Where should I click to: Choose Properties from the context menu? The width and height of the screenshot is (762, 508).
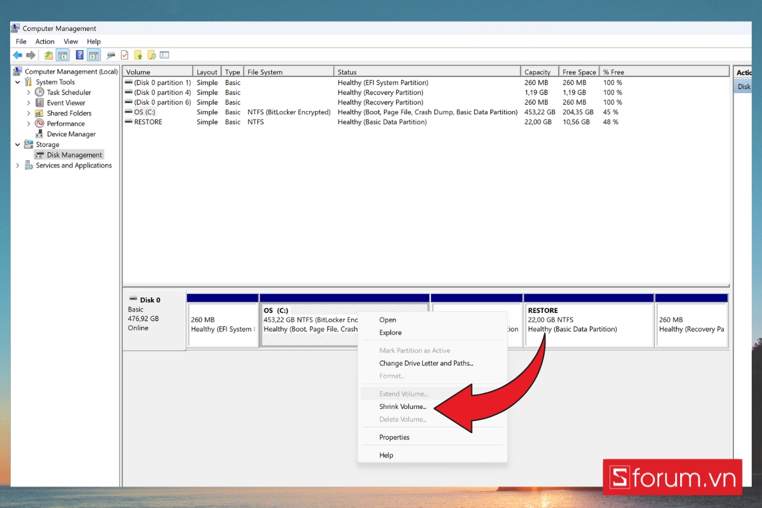coord(433,437)
